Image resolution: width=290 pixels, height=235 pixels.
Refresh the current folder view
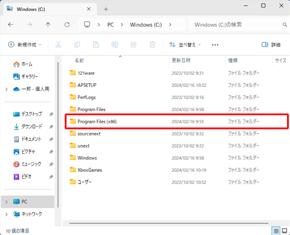[x=67, y=24]
